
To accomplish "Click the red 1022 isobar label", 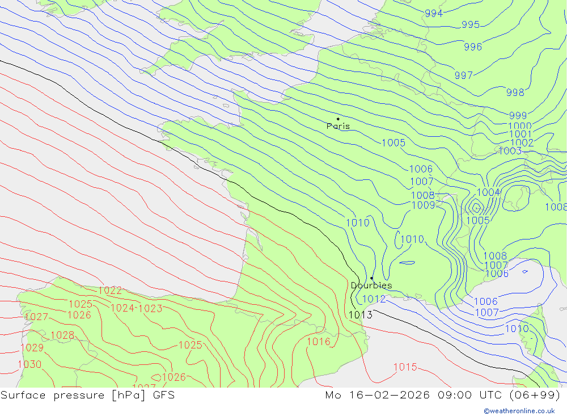I will [110, 291].
